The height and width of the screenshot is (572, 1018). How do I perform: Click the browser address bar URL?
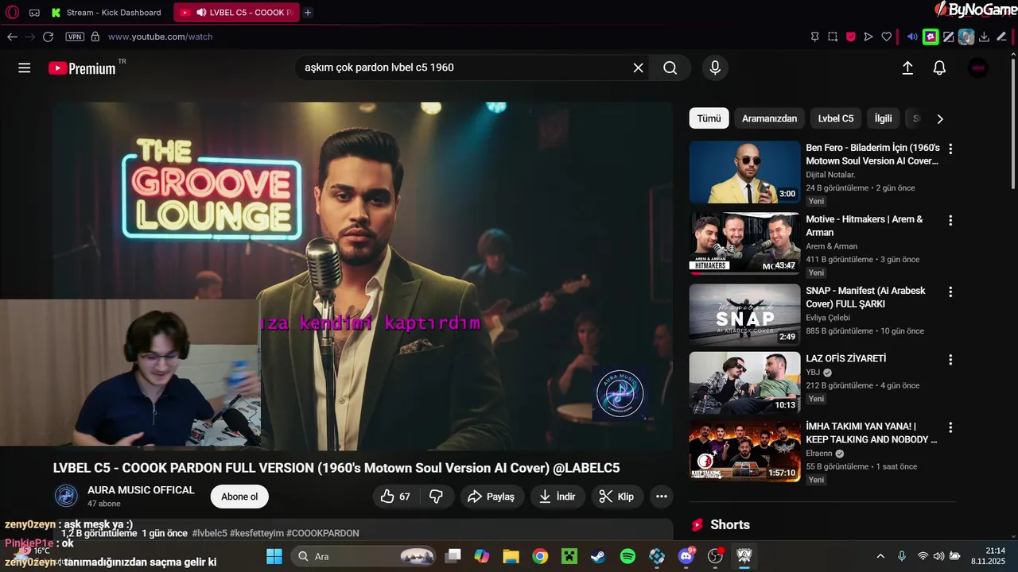point(160,37)
